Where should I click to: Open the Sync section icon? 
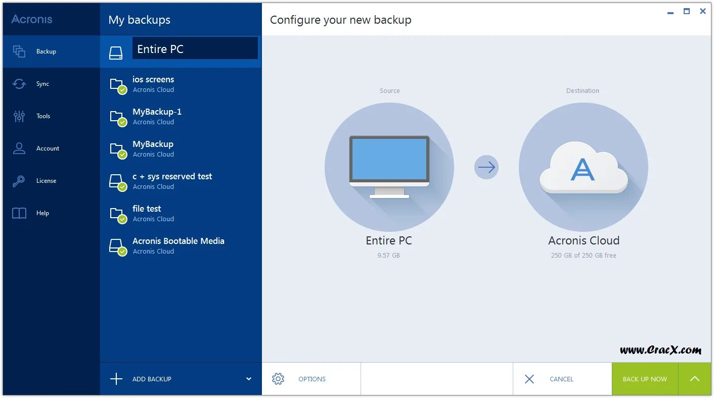pos(19,84)
